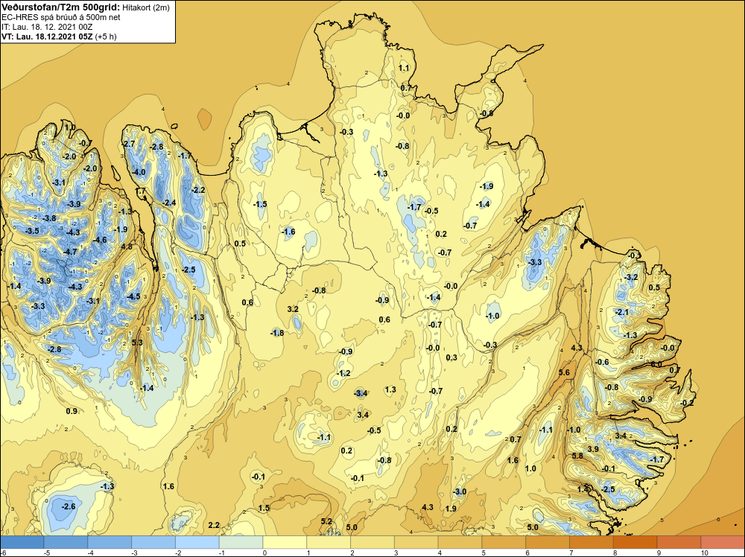This screenshot has width=745, height=557.
Task: Click the colour scale segment right of 10
Action: 723,542
